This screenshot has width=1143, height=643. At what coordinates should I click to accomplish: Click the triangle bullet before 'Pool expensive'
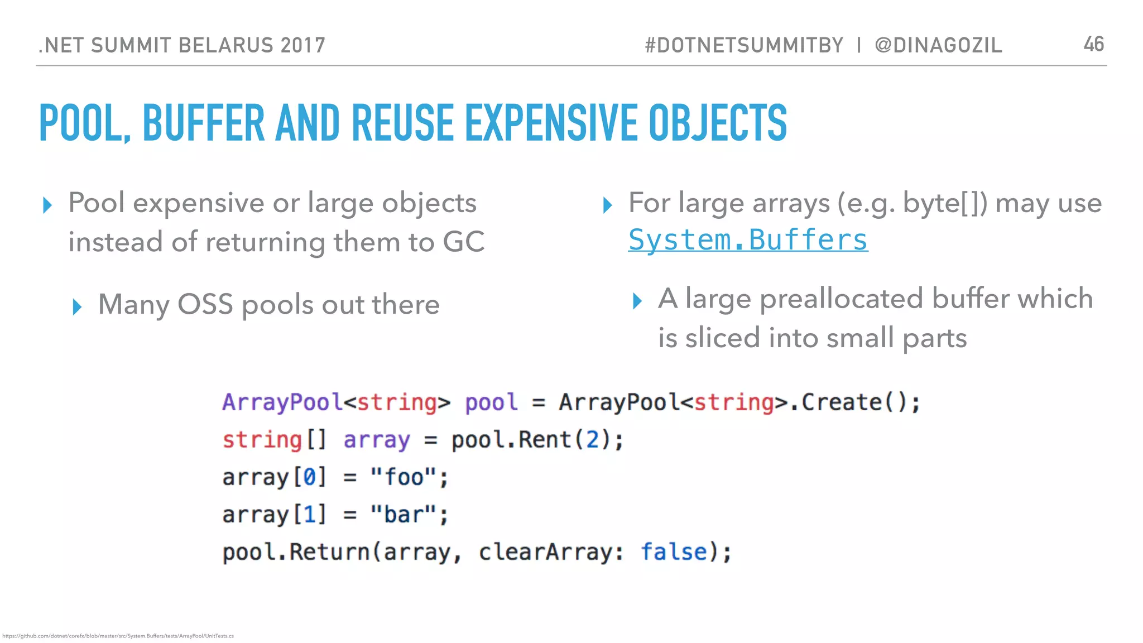(x=47, y=205)
